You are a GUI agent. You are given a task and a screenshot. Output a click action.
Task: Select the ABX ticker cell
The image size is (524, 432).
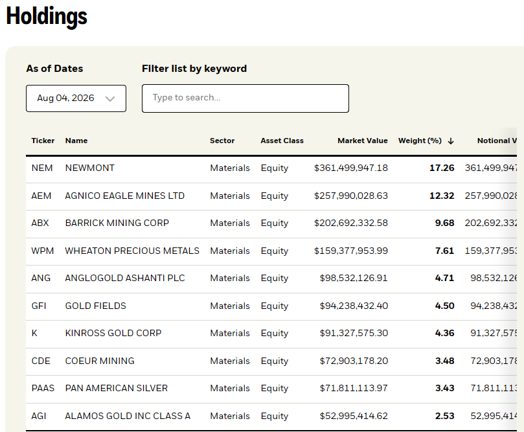(x=40, y=223)
